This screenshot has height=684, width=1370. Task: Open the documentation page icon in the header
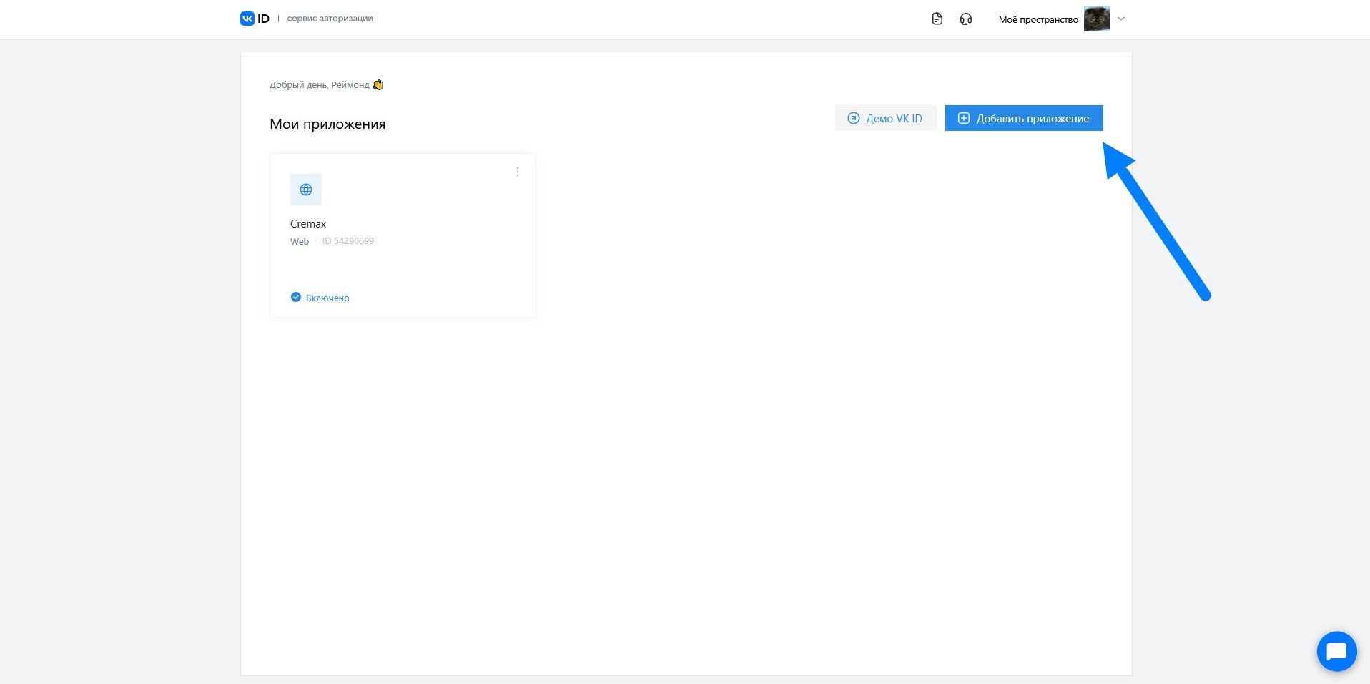(937, 19)
